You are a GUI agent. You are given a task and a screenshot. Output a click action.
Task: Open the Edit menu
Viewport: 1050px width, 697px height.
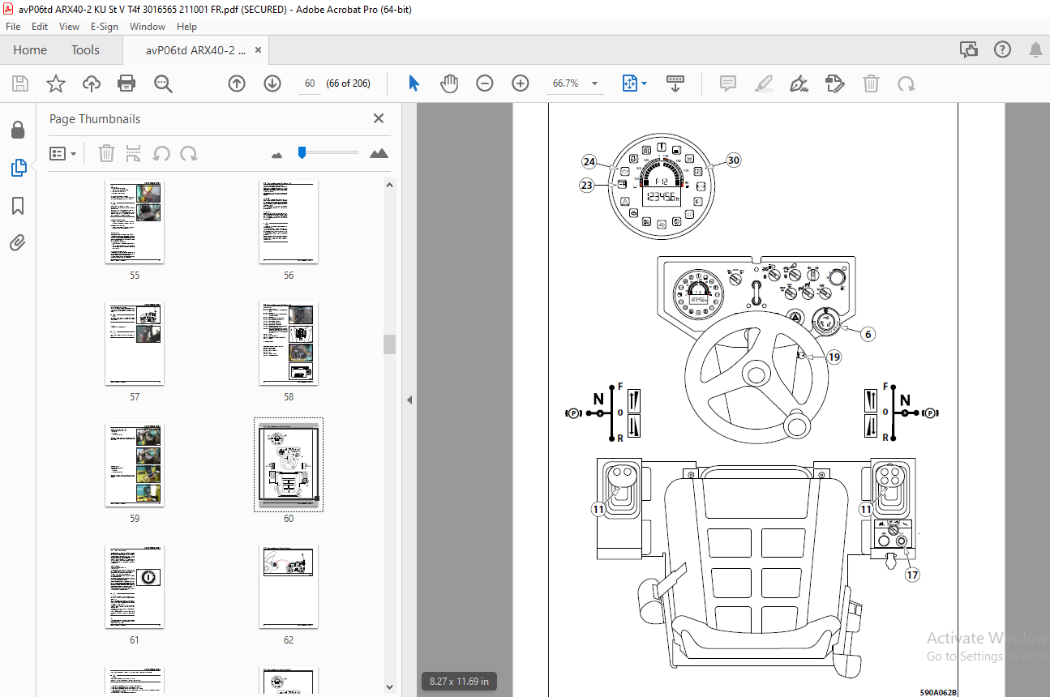(40, 27)
